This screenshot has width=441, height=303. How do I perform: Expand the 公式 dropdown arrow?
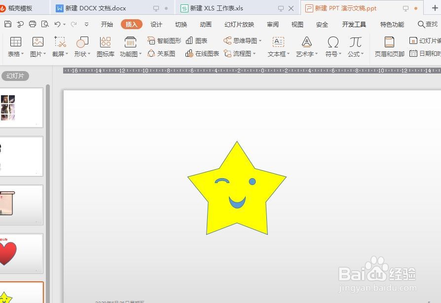point(362,54)
